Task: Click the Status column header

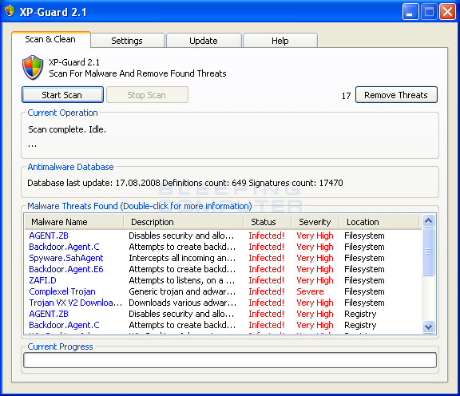Action: point(268,222)
